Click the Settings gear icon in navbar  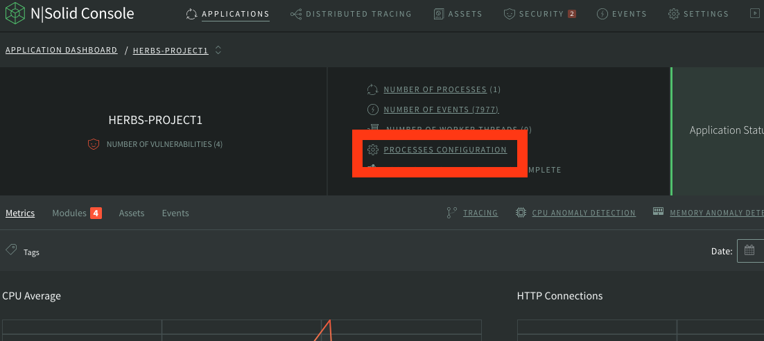673,14
